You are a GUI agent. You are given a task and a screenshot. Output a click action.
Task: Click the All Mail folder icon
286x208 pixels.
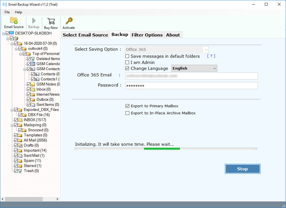click(20, 140)
